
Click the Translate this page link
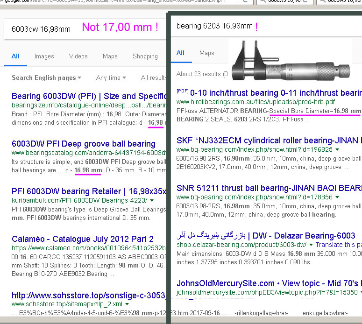tap(339, 245)
